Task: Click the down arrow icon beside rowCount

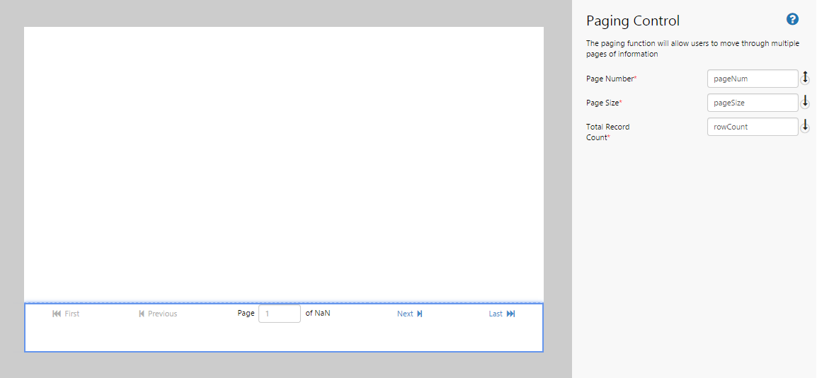Action: click(804, 126)
